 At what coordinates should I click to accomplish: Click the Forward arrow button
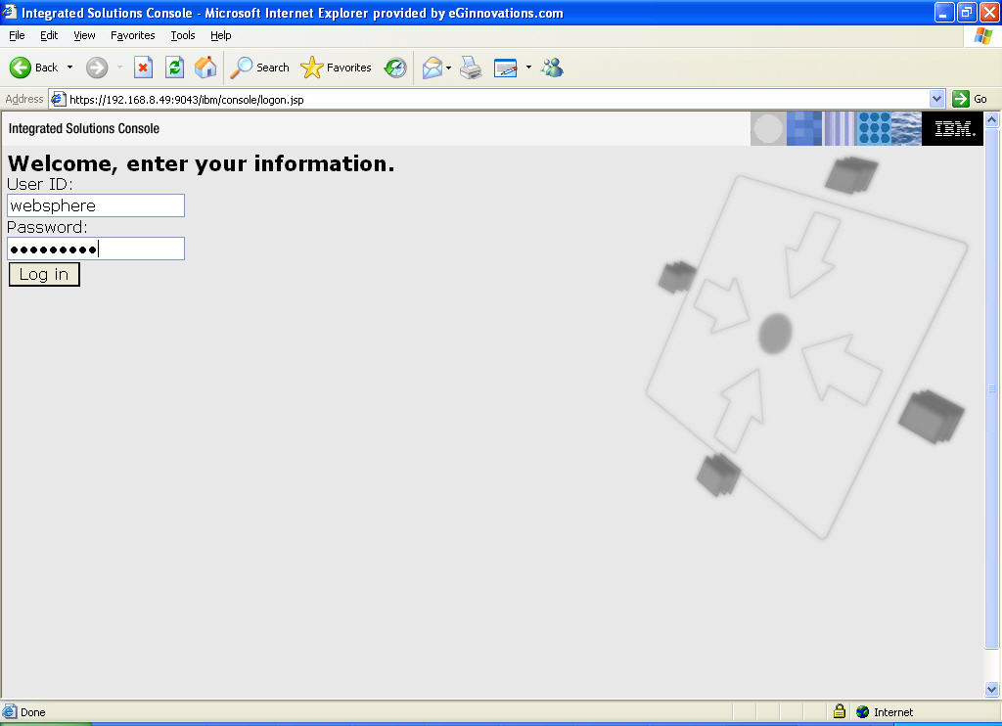click(97, 68)
